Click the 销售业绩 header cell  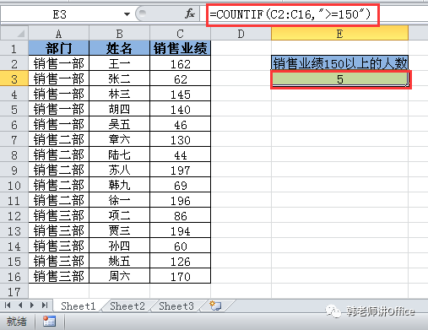click(x=180, y=48)
